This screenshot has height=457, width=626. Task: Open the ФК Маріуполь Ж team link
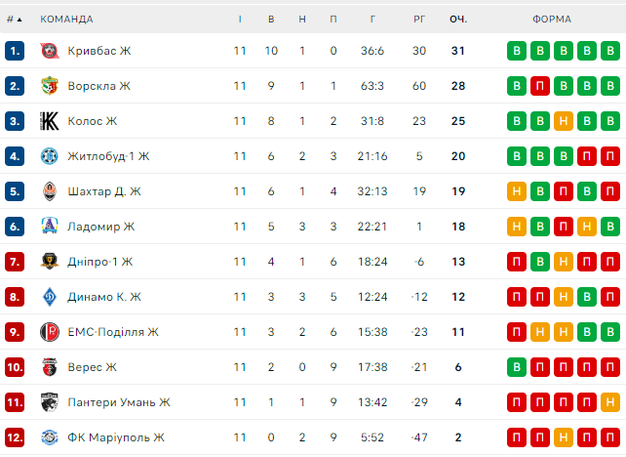click(x=116, y=437)
